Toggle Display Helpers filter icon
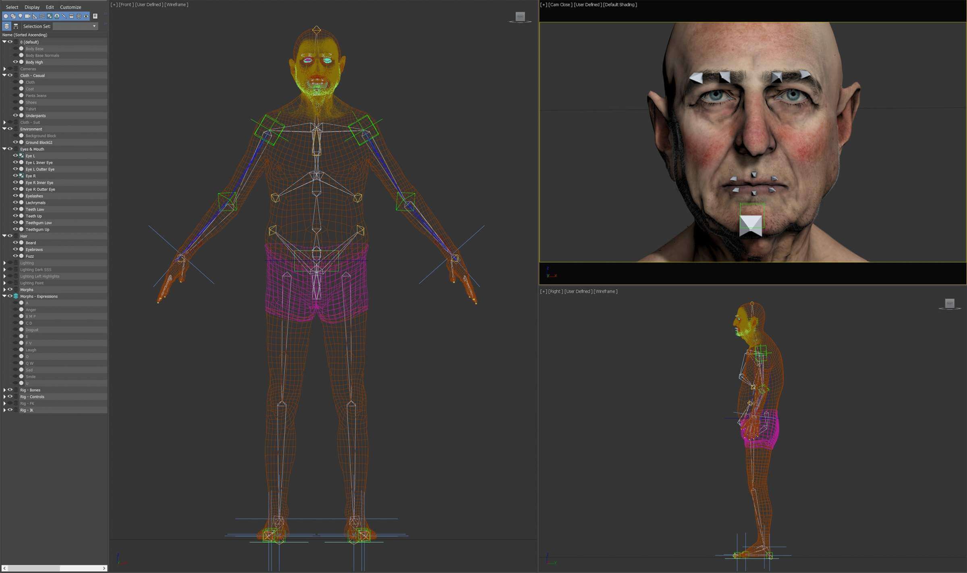Image resolution: width=967 pixels, height=573 pixels. click(35, 16)
